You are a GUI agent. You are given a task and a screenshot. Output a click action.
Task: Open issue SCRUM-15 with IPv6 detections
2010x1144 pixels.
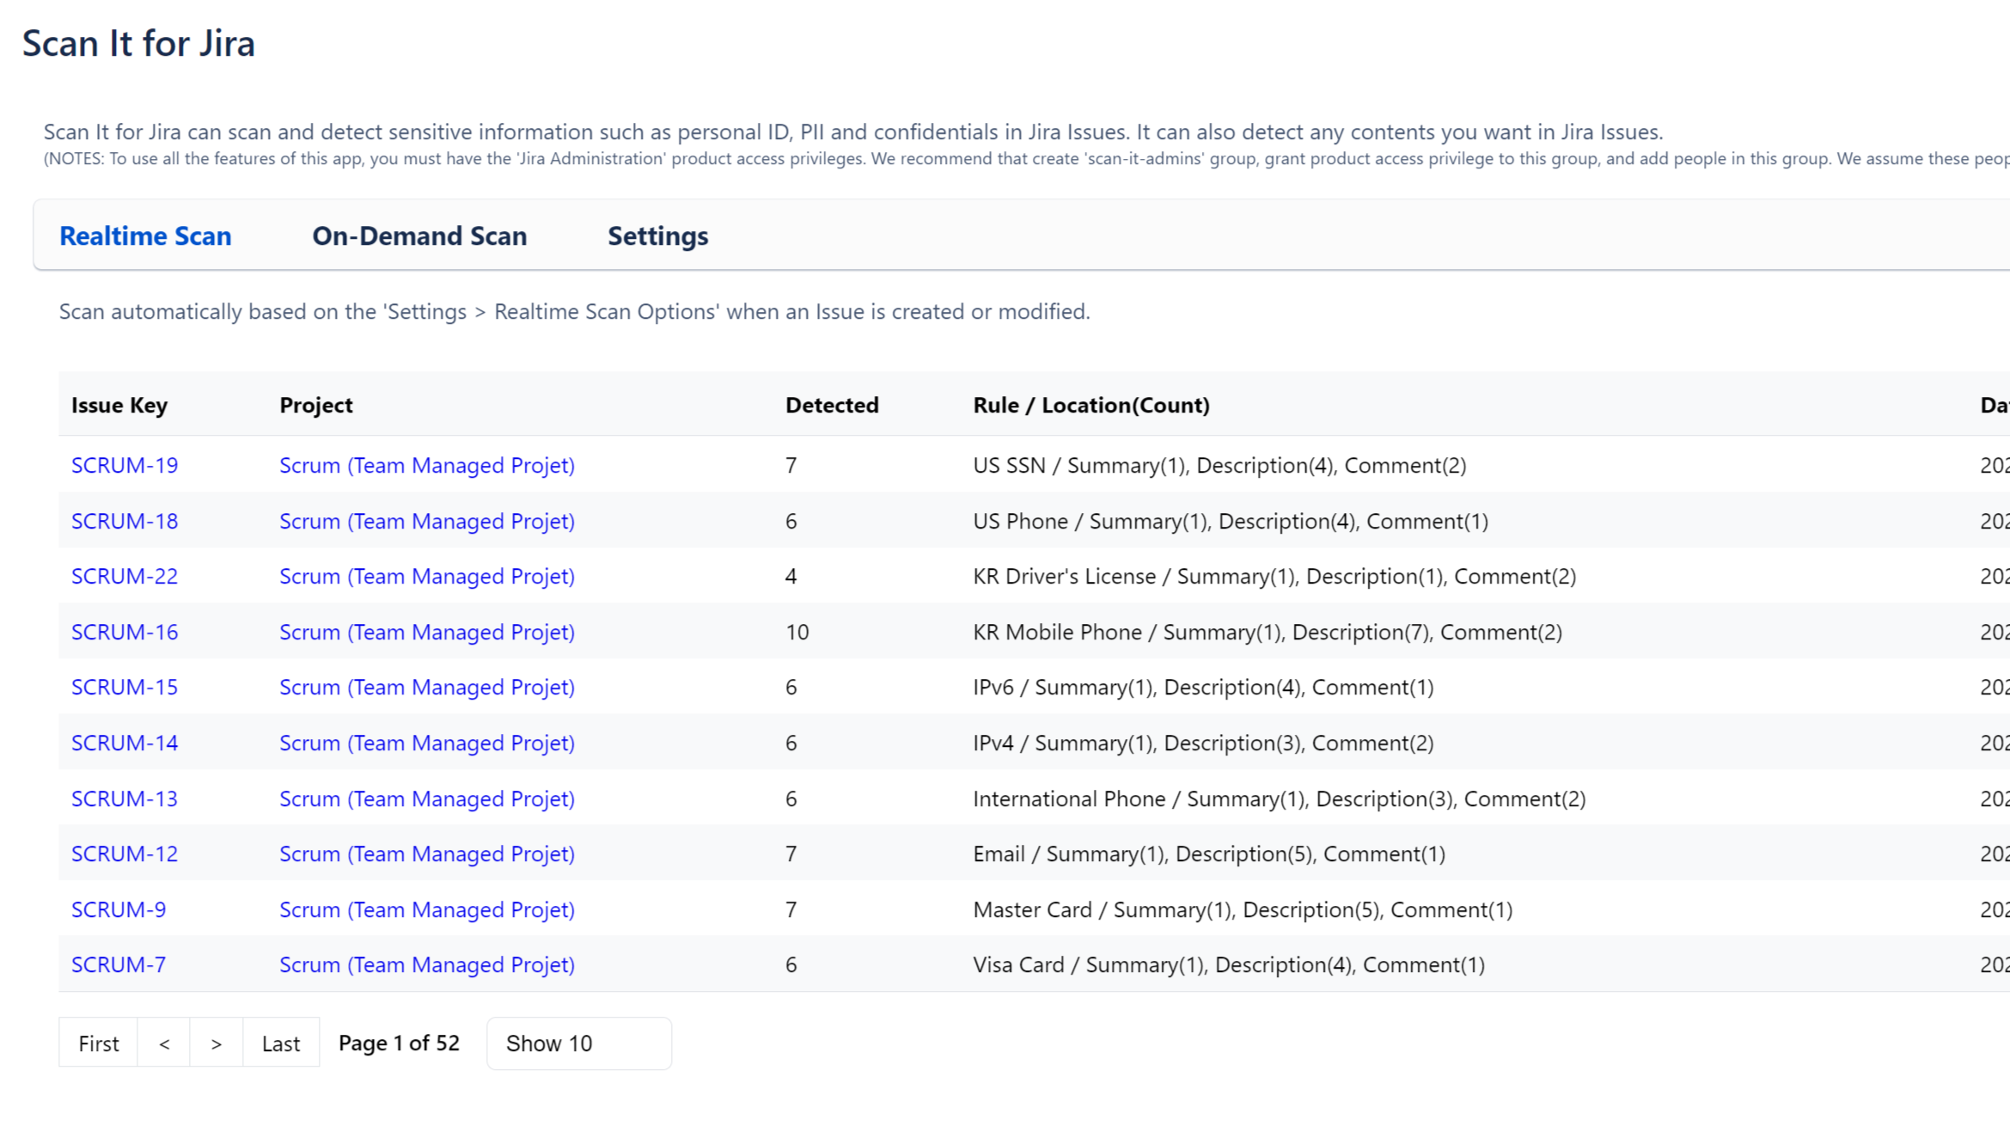[x=124, y=687]
